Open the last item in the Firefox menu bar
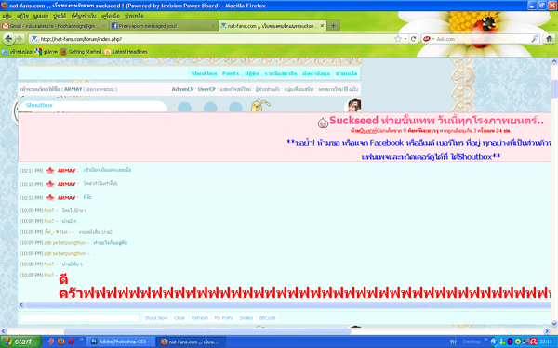This screenshot has height=348, width=558. [x=134, y=16]
